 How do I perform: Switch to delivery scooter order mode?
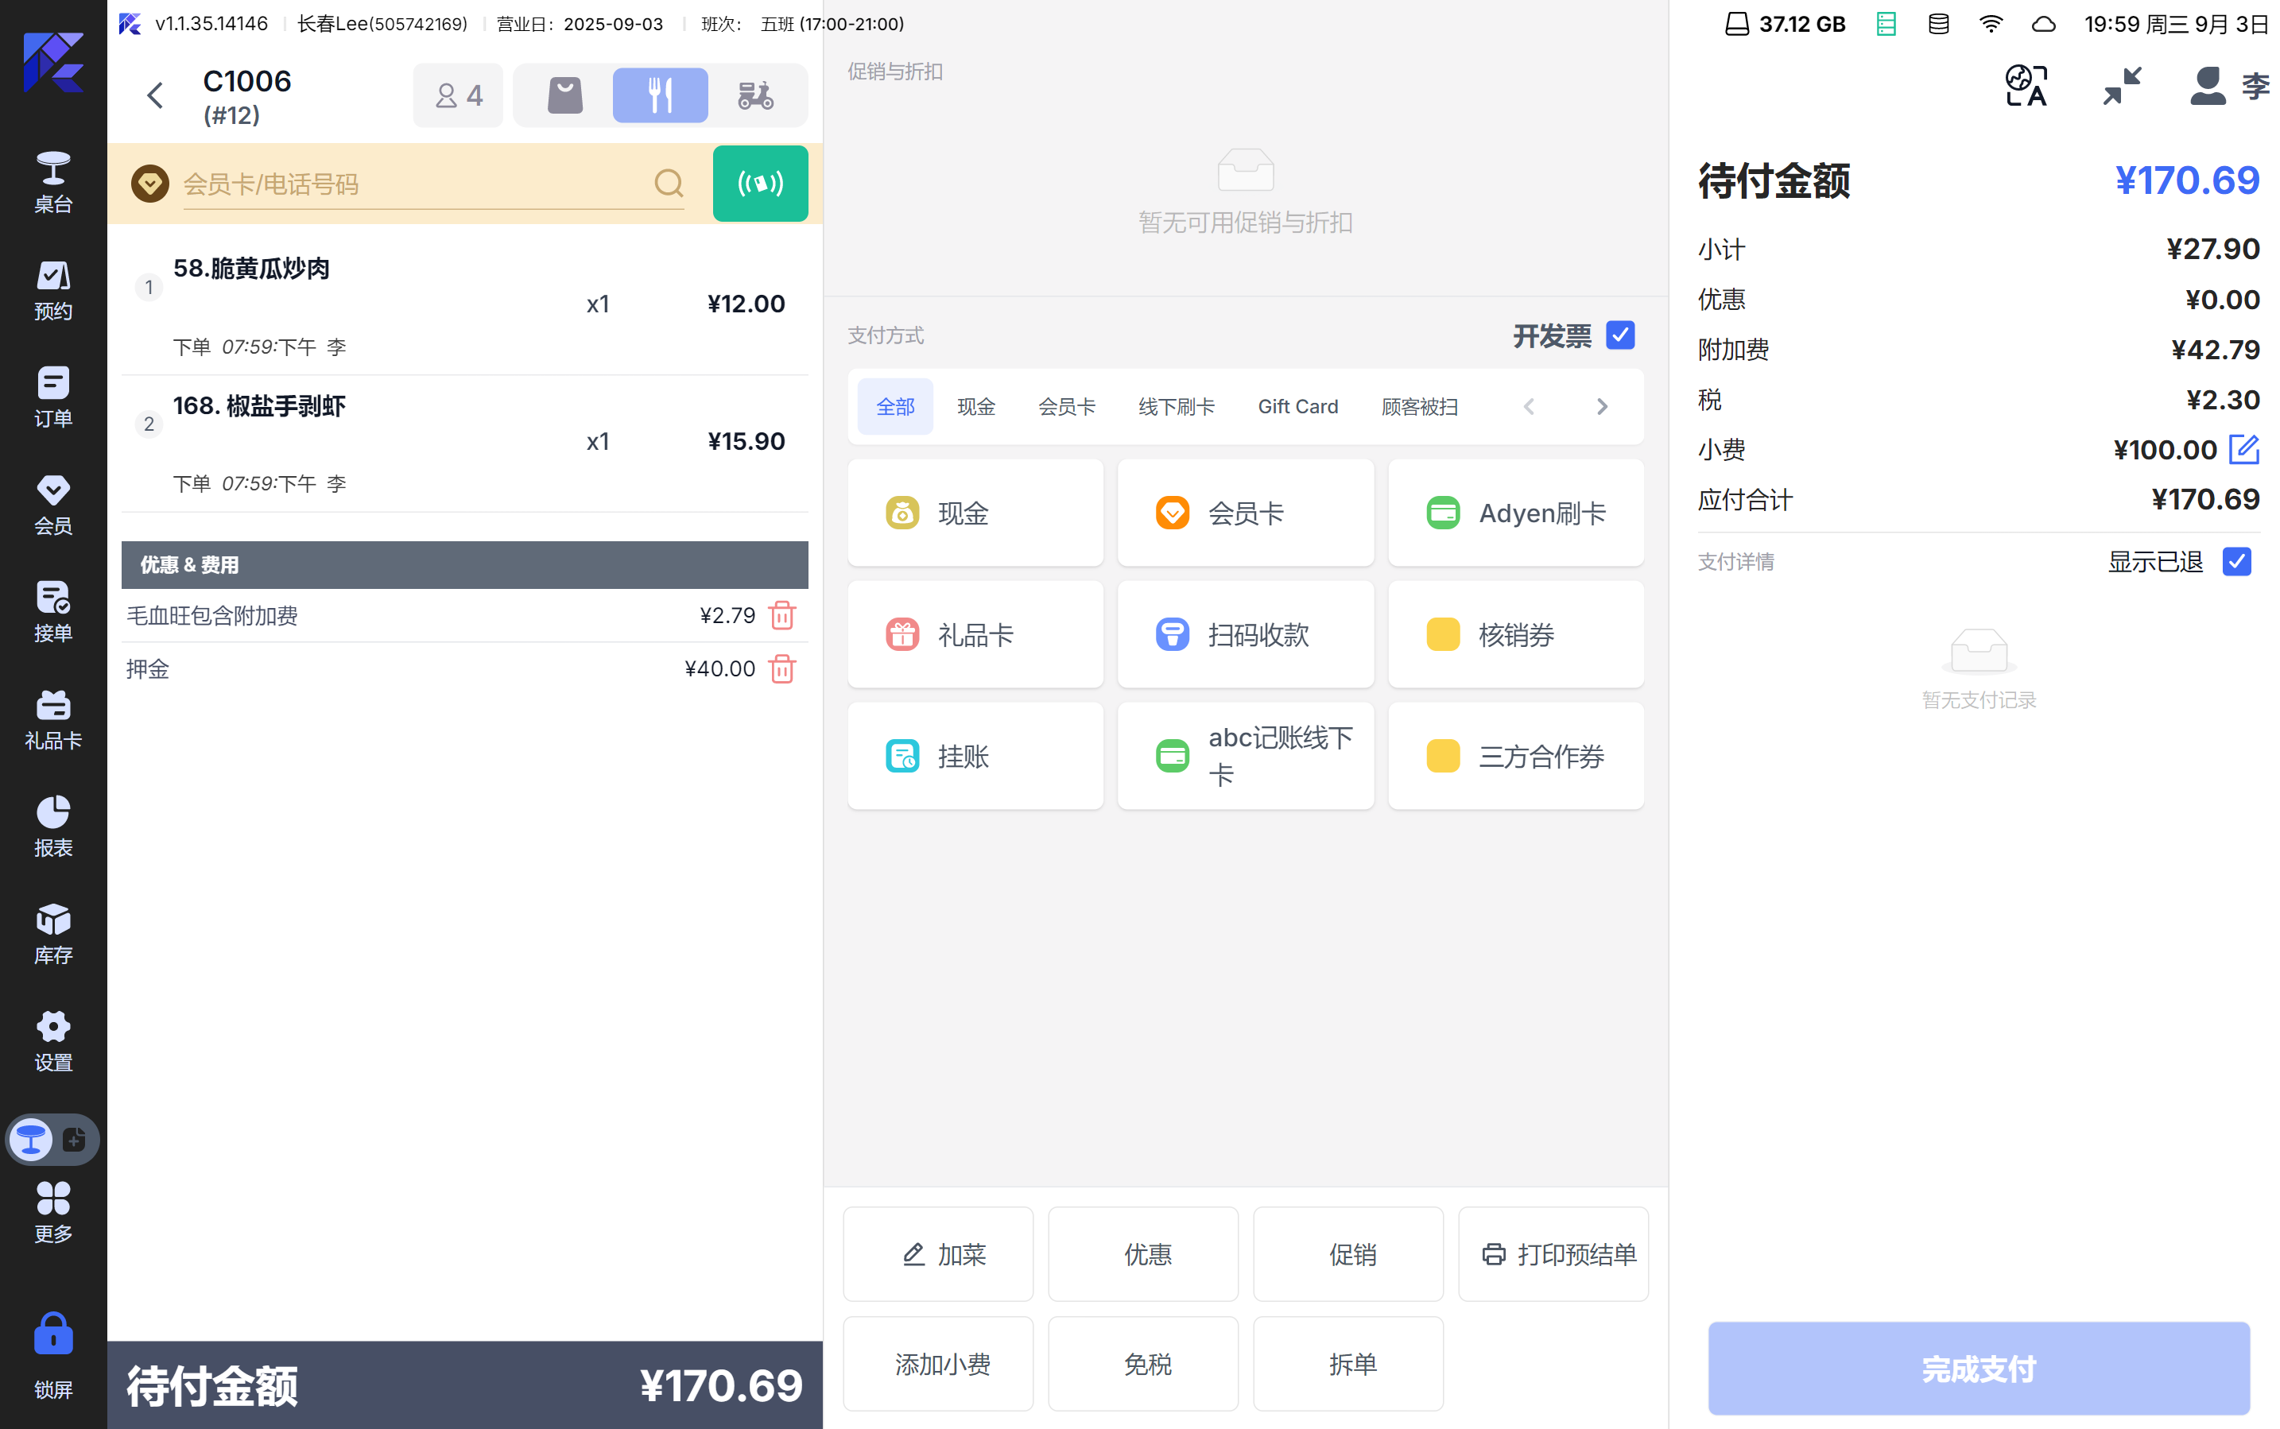point(754,95)
